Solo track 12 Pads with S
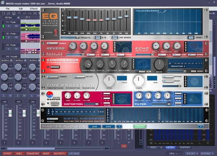The width and height of the screenshot is (217, 156). point(8,38)
